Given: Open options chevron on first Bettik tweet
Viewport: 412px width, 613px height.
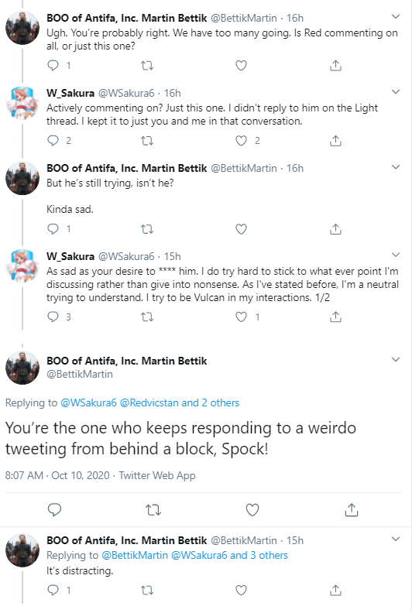Looking at the screenshot, I should point(396,17).
